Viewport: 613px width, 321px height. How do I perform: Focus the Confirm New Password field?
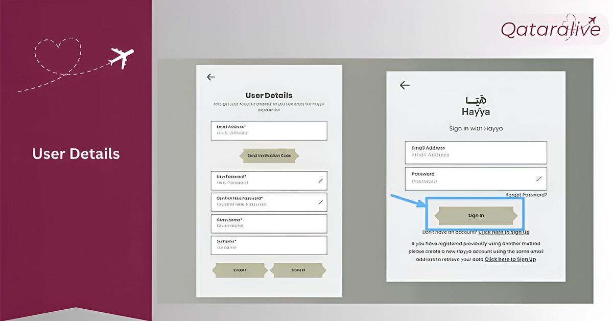coord(269,202)
